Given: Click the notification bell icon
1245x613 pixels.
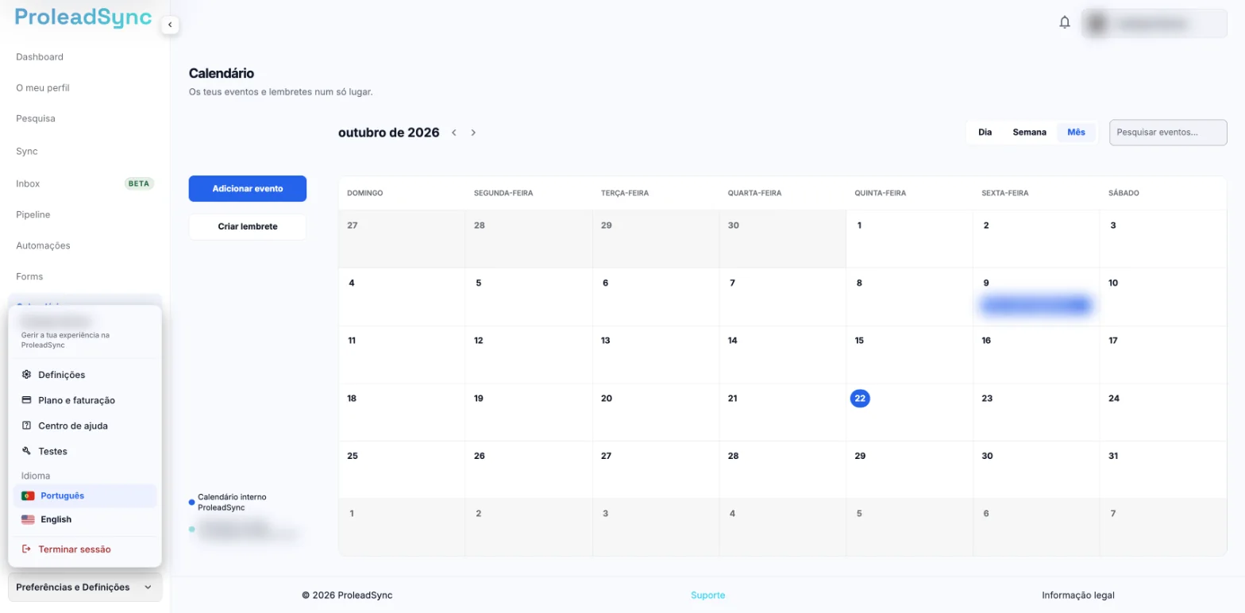Looking at the screenshot, I should coord(1065,23).
